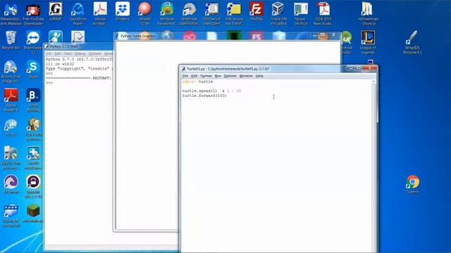Open Window menu in turtle01.py editor
The width and height of the screenshot is (451, 253).
[x=246, y=76]
